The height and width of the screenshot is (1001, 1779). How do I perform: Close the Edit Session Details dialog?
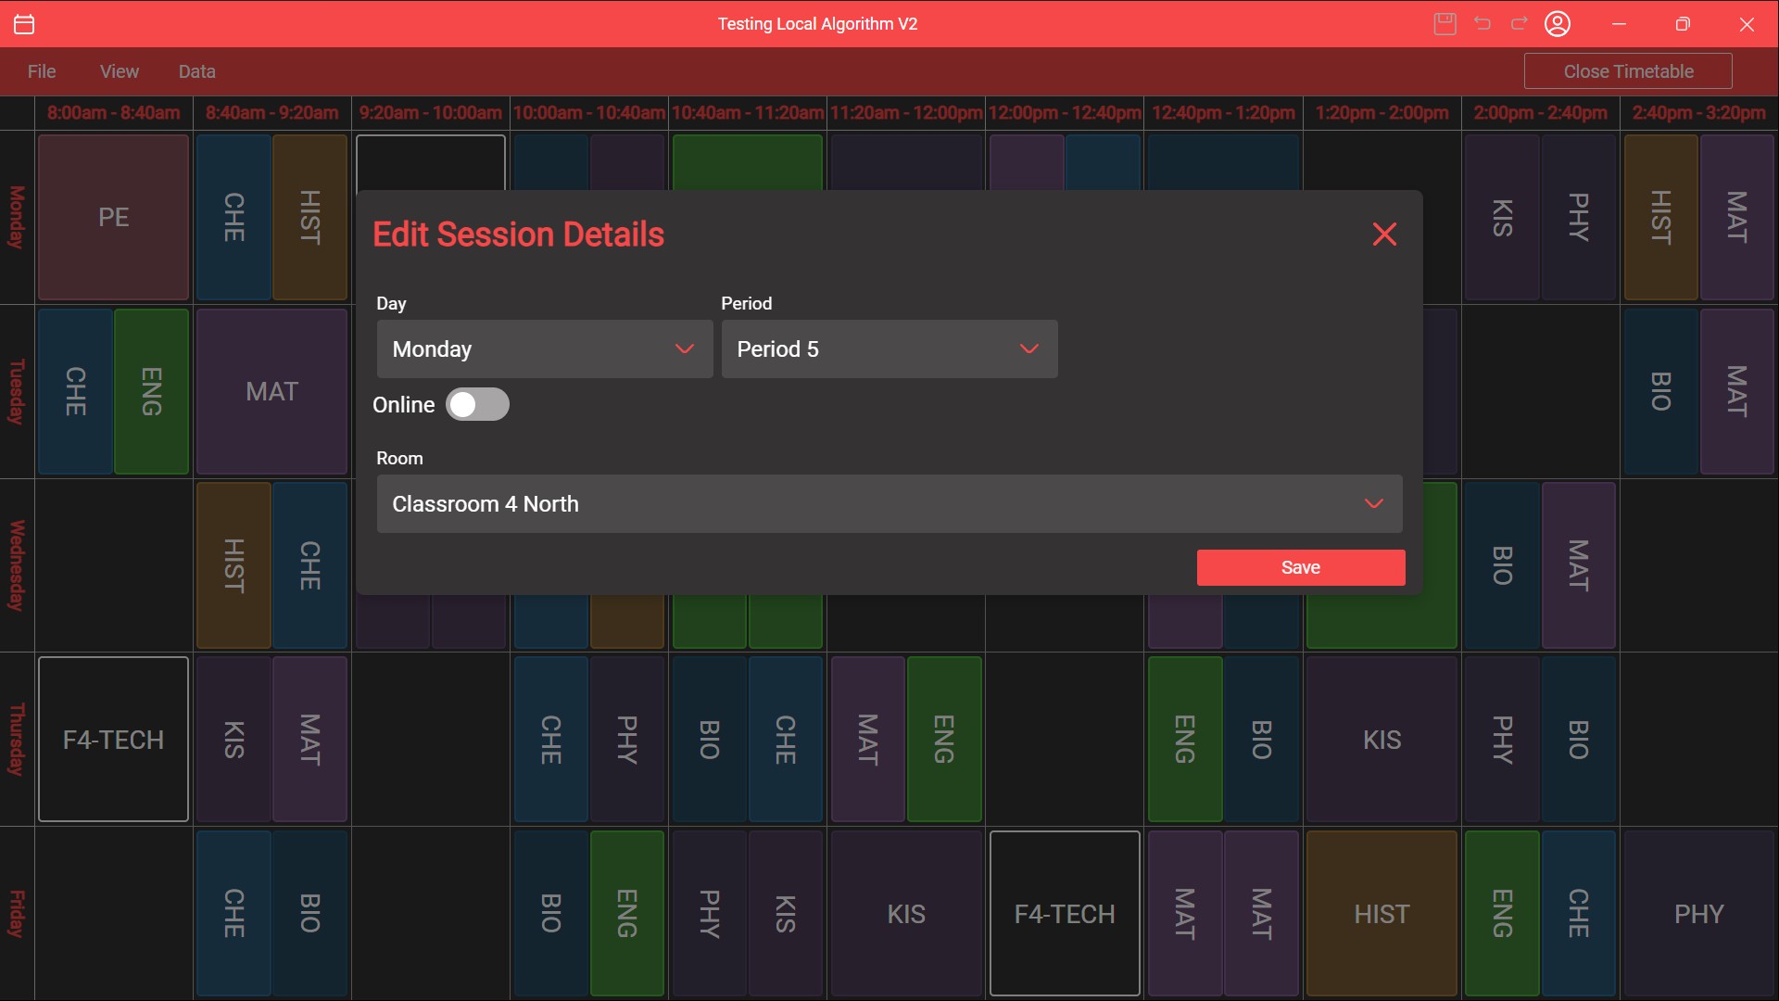pyautogui.click(x=1384, y=234)
